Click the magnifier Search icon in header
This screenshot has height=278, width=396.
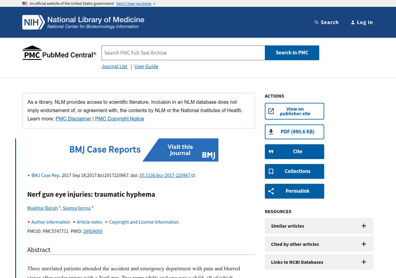(x=316, y=22)
